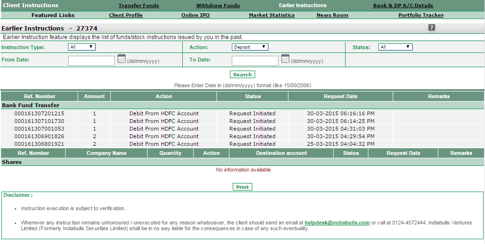This screenshot has width=485, height=244.
Task: Open the Portfolio Tracker link
Action: pyautogui.click(x=421, y=15)
